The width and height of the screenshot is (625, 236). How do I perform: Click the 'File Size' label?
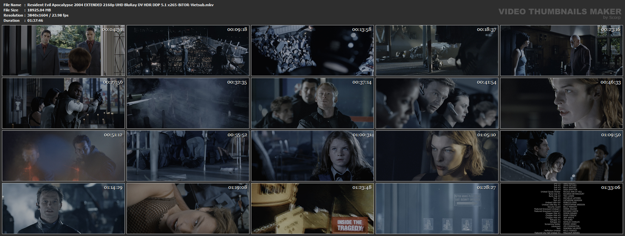(x=11, y=10)
